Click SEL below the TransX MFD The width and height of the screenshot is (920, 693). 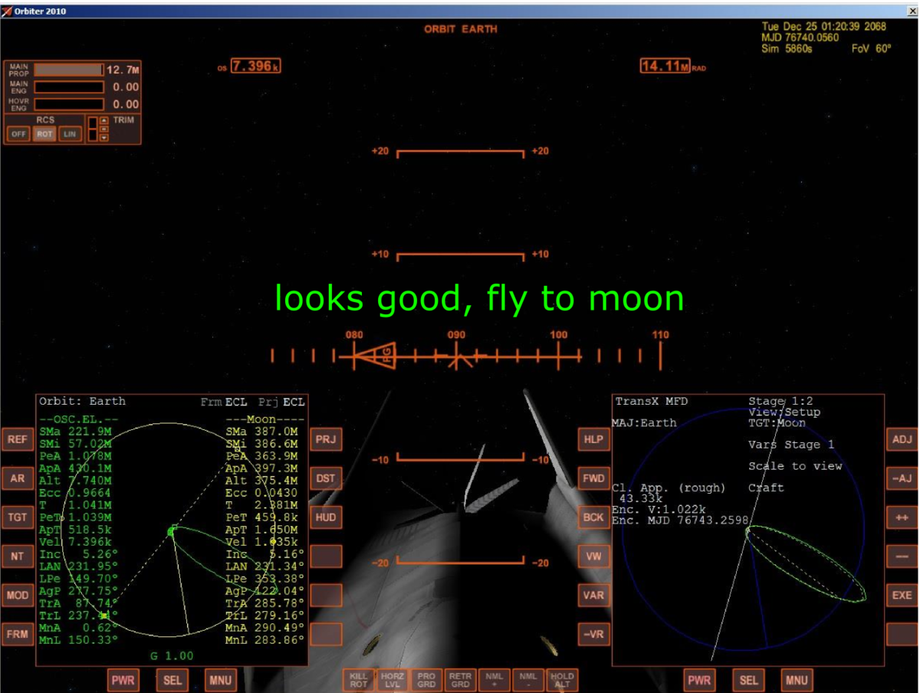point(749,680)
